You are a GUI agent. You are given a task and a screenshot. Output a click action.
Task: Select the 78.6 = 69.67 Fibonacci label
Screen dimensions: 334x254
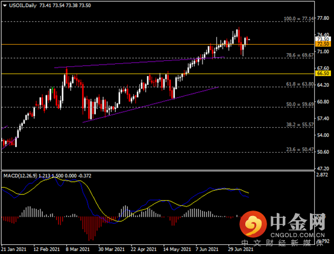point(300,55)
